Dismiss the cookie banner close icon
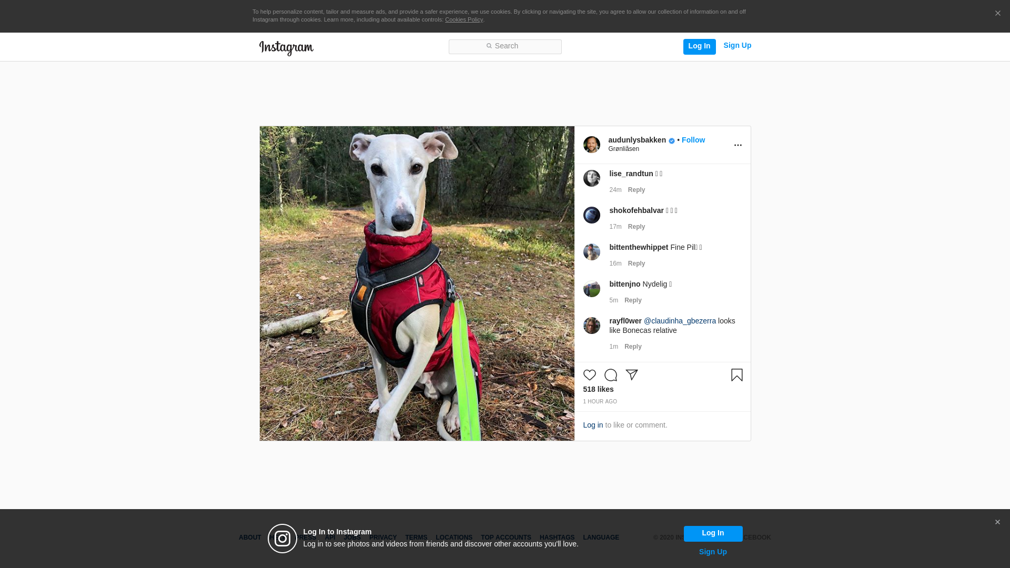1010x568 pixels. pos(997,14)
